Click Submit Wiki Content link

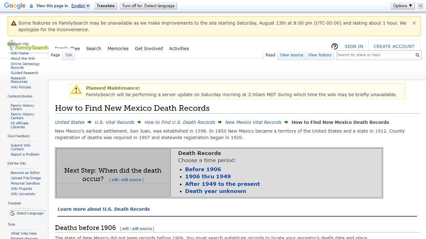(21, 147)
